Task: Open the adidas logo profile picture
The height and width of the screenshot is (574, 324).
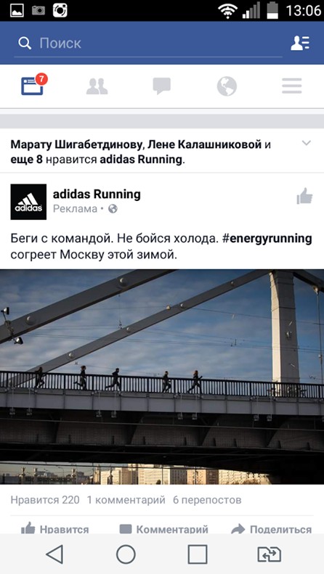Action: point(28,202)
